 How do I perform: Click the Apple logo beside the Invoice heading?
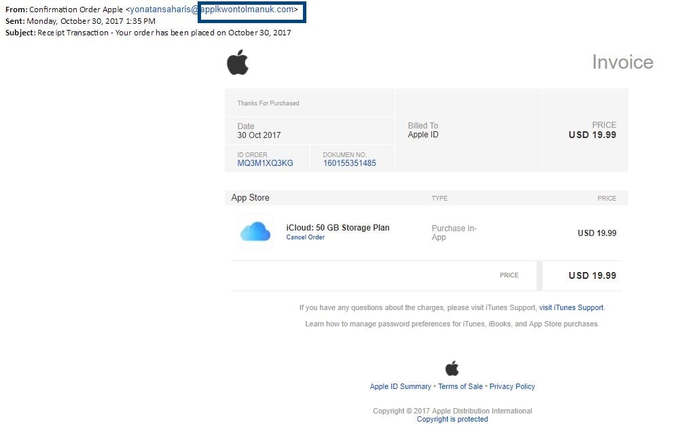pos(238,62)
